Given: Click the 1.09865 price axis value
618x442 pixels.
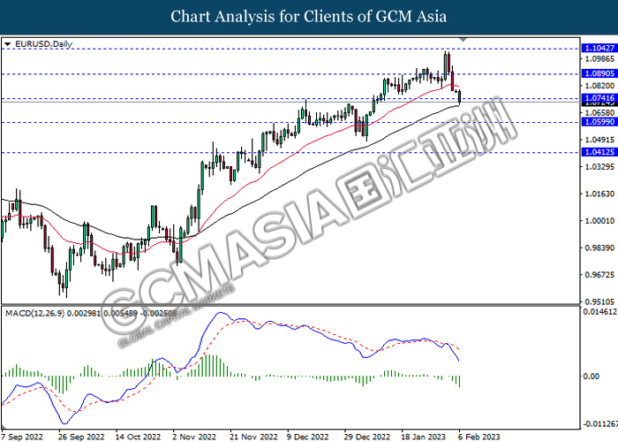Looking at the screenshot, I should coord(599,59).
